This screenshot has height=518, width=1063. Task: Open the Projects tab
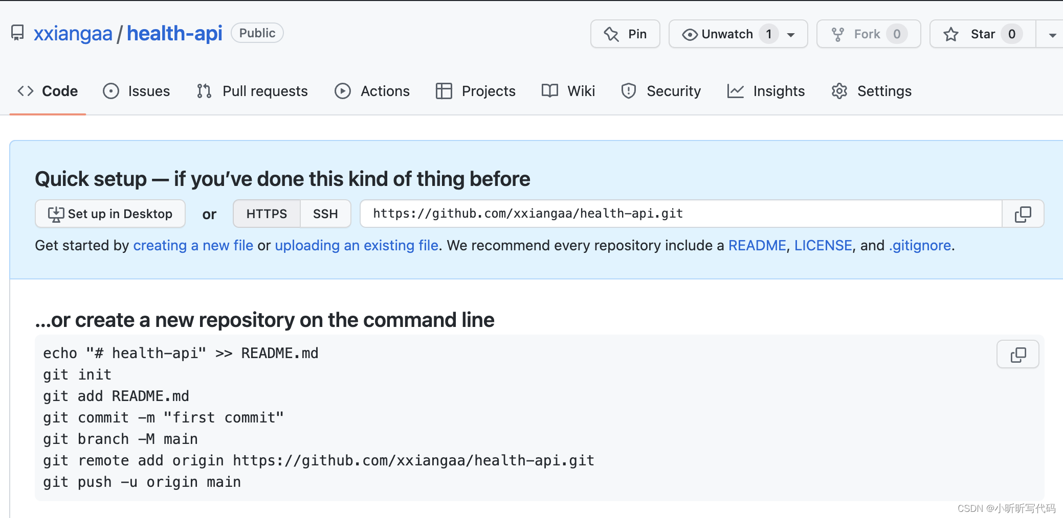(476, 91)
